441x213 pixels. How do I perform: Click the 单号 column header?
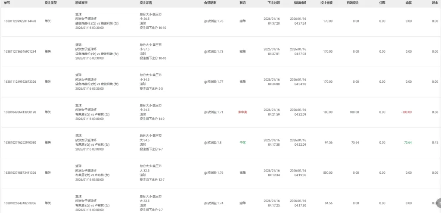pos(7,3)
